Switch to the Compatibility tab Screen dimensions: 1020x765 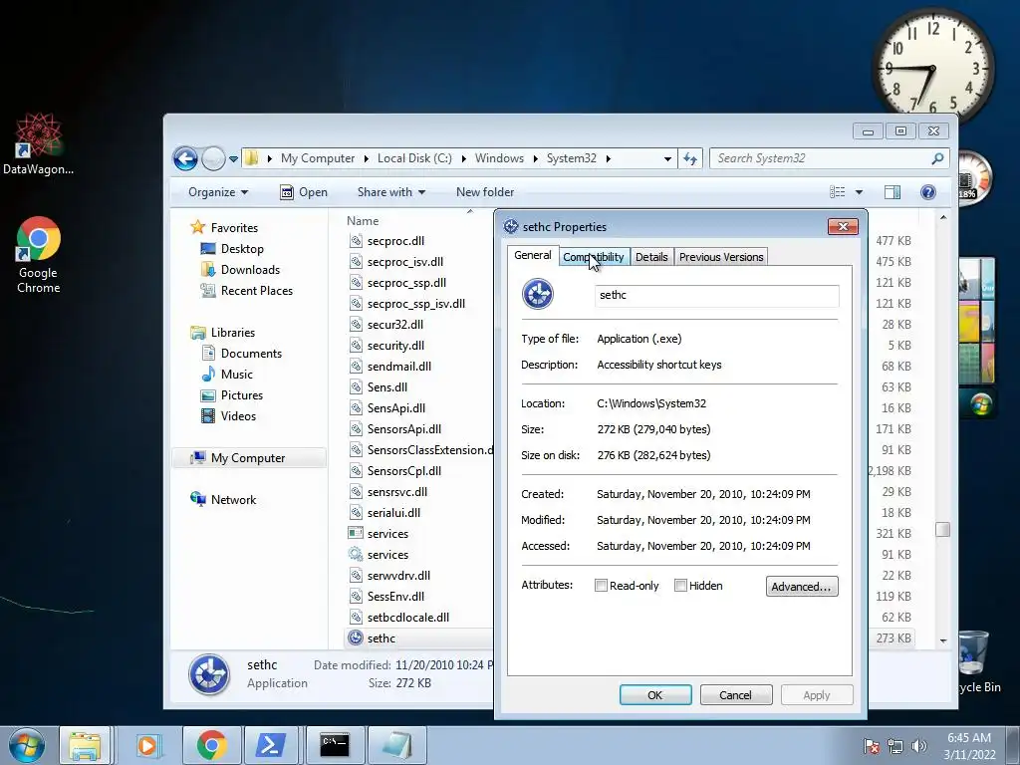point(594,257)
